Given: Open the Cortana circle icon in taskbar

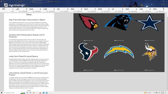Looking at the screenshot, I should (x=27, y=93).
